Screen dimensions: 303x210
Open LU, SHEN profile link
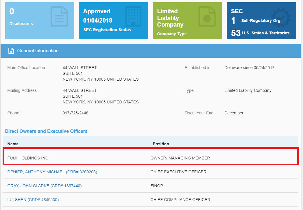(x=33, y=200)
